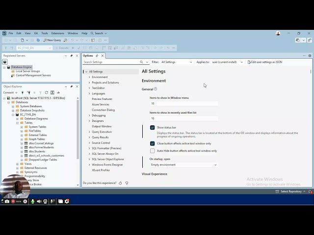Click the thumbs down feedback icon

click(127, 183)
